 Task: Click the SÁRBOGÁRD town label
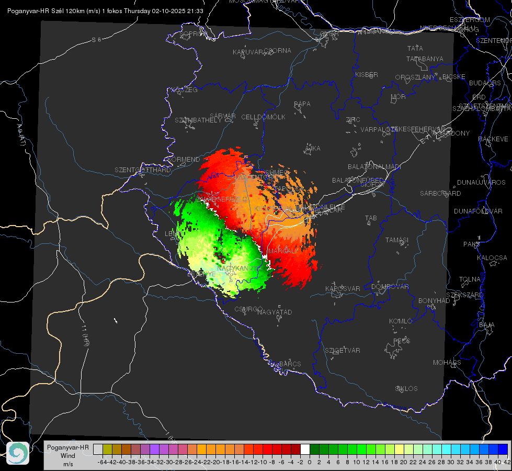point(440,194)
